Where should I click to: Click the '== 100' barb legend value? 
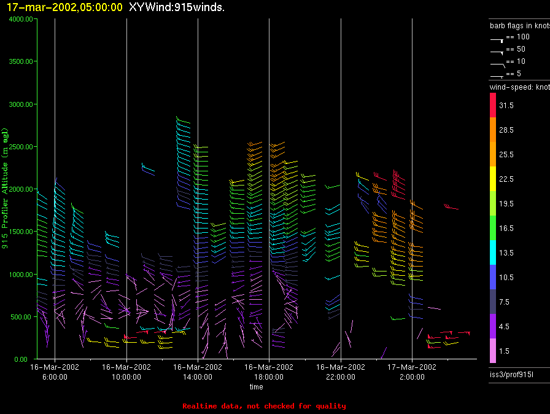click(517, 37)
